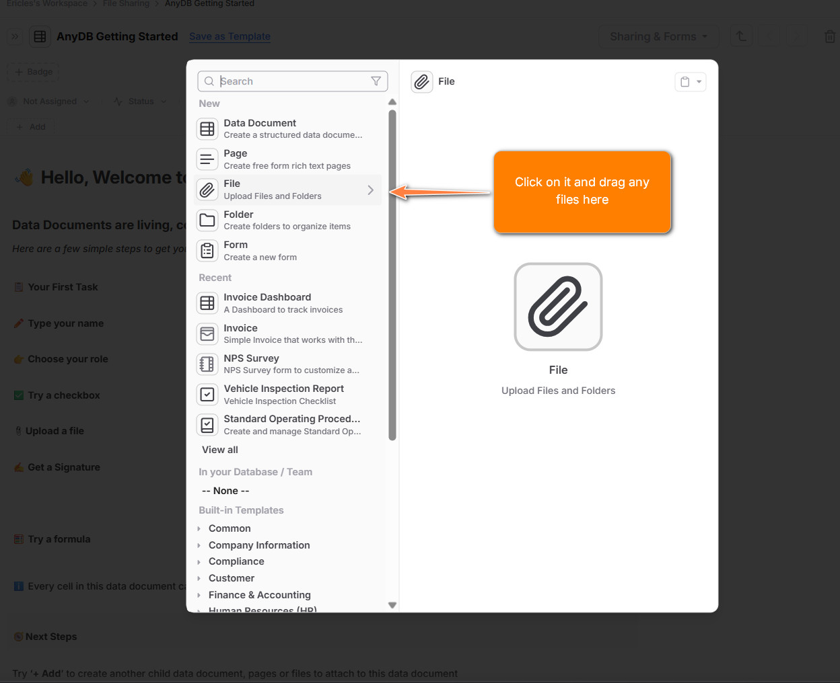This screenshot has width=840, height=683.
Task: Expand the Finance & Accounting category
Action: click(x=199, y=595)
